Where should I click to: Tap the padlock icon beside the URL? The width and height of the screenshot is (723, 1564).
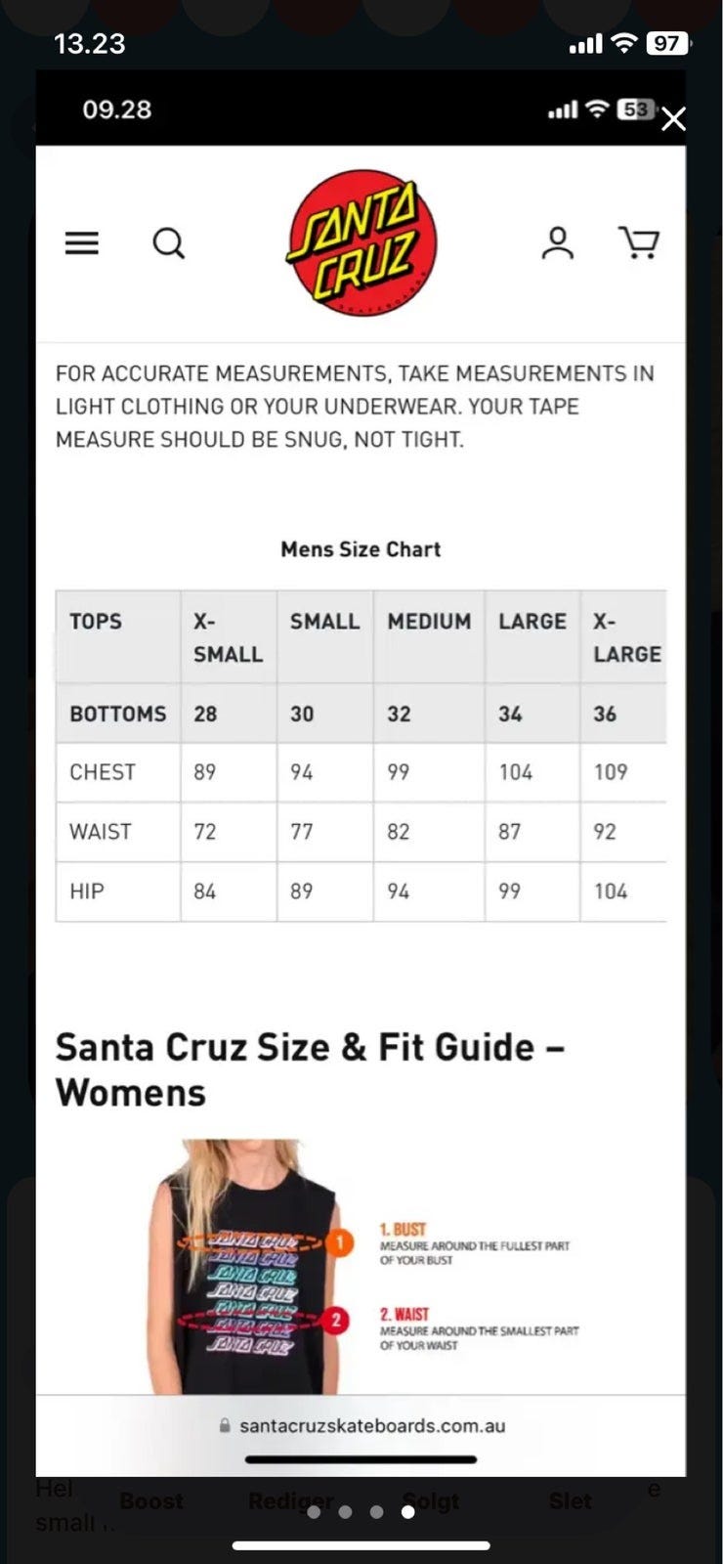click(x=225, y=1426)
